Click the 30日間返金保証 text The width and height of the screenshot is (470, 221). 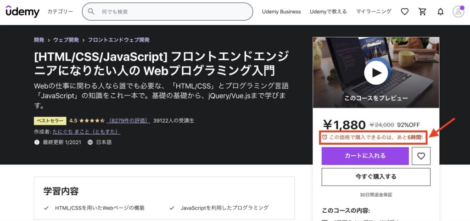[x=376, y=195]
